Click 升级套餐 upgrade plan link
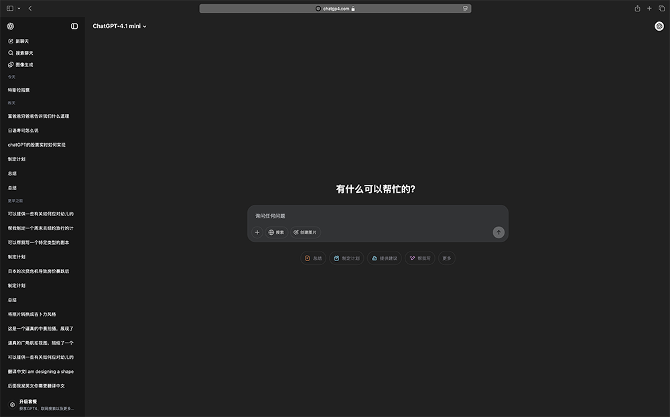 coord(28,402)
